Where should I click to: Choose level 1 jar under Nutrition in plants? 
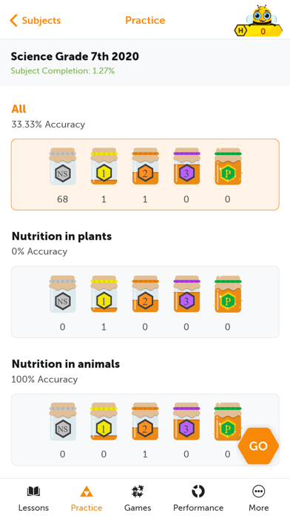point(104,294)
